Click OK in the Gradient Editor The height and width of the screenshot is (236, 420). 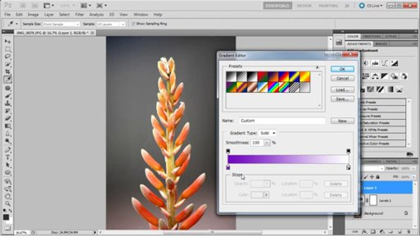342,69
